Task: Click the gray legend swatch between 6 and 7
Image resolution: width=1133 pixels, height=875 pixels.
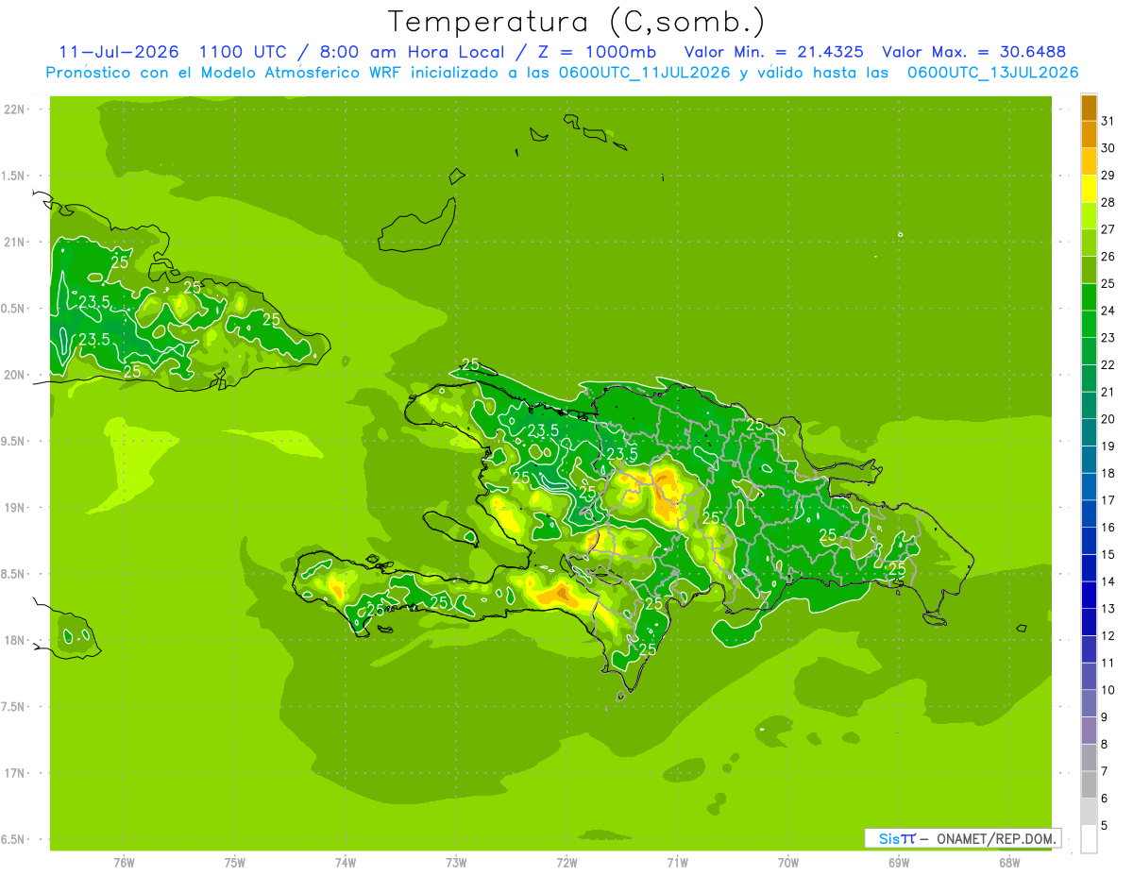Action: click(1089, 784)
